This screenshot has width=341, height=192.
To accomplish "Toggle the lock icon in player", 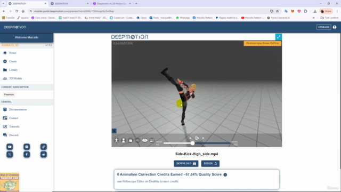I will 131,140.
